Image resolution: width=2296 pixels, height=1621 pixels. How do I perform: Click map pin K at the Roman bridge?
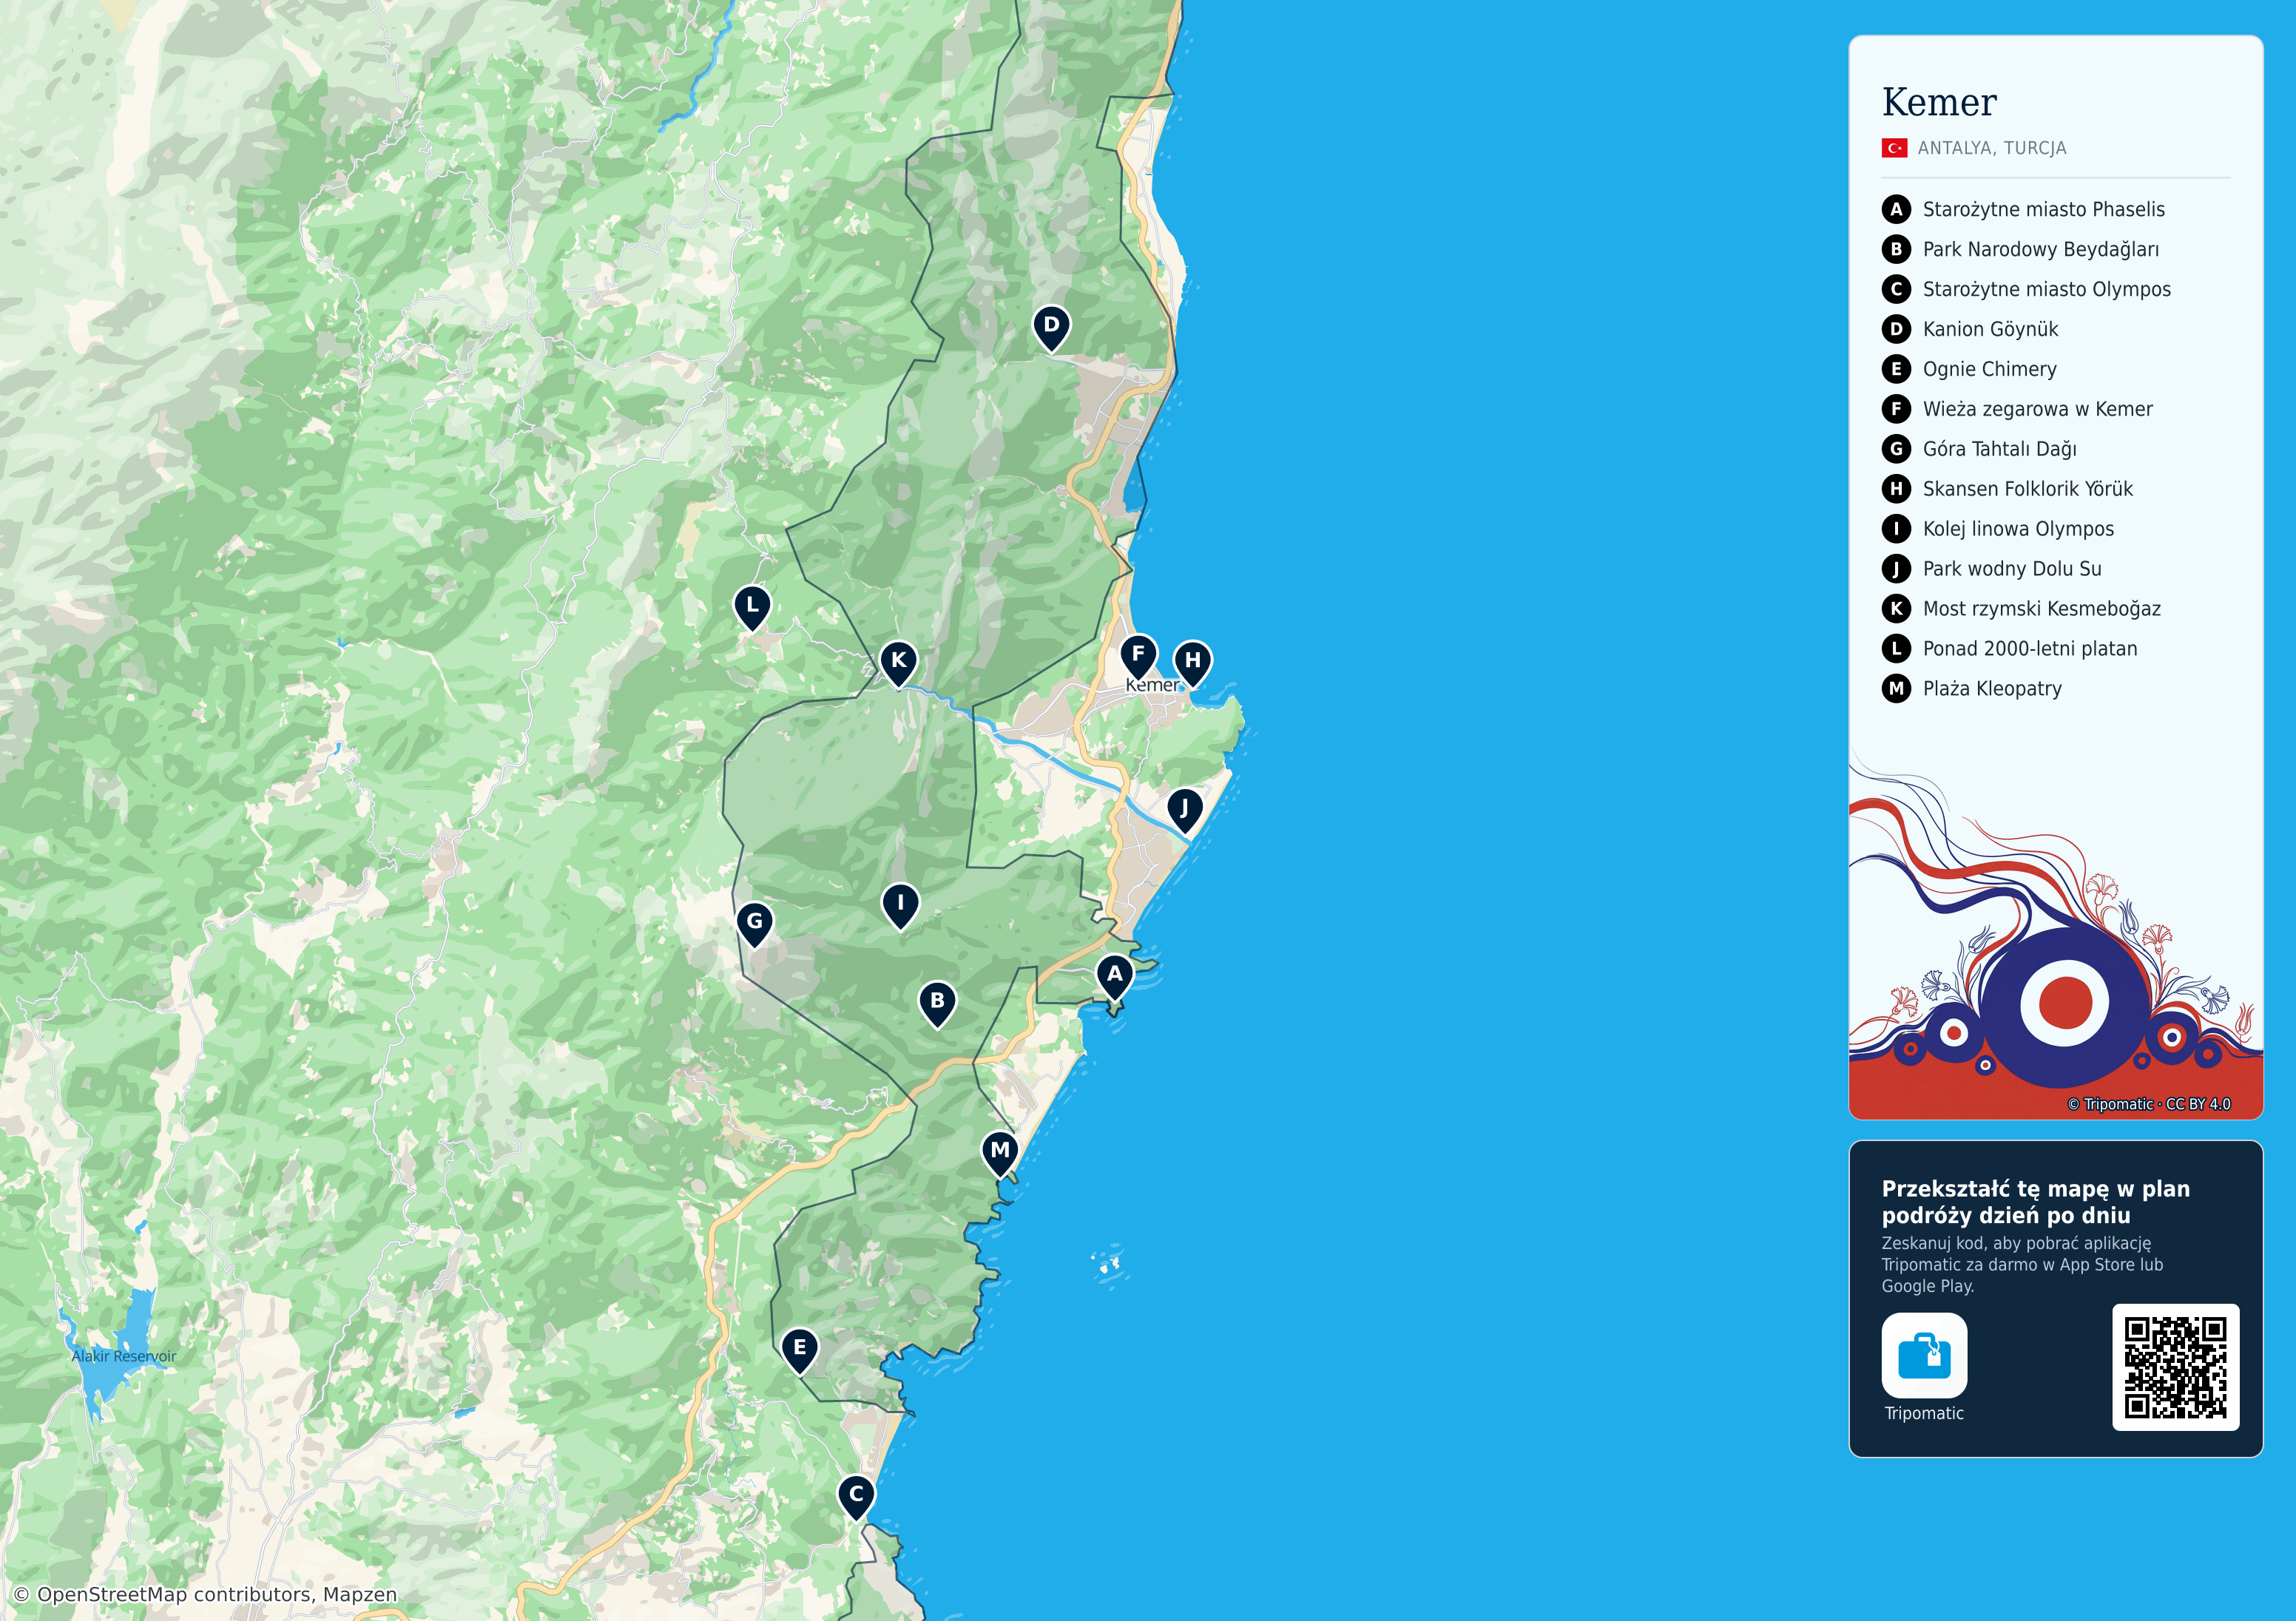[x=898, y=663]
